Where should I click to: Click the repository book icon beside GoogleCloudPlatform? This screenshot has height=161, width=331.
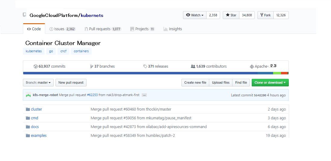point(24,15)
